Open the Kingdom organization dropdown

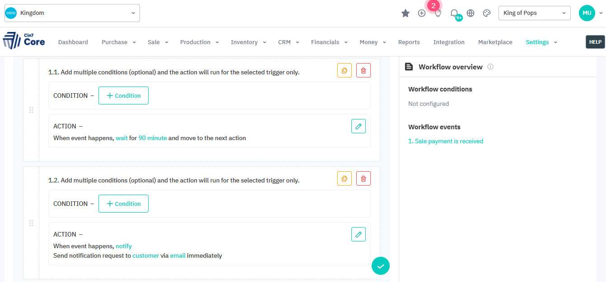pos(72,13)
